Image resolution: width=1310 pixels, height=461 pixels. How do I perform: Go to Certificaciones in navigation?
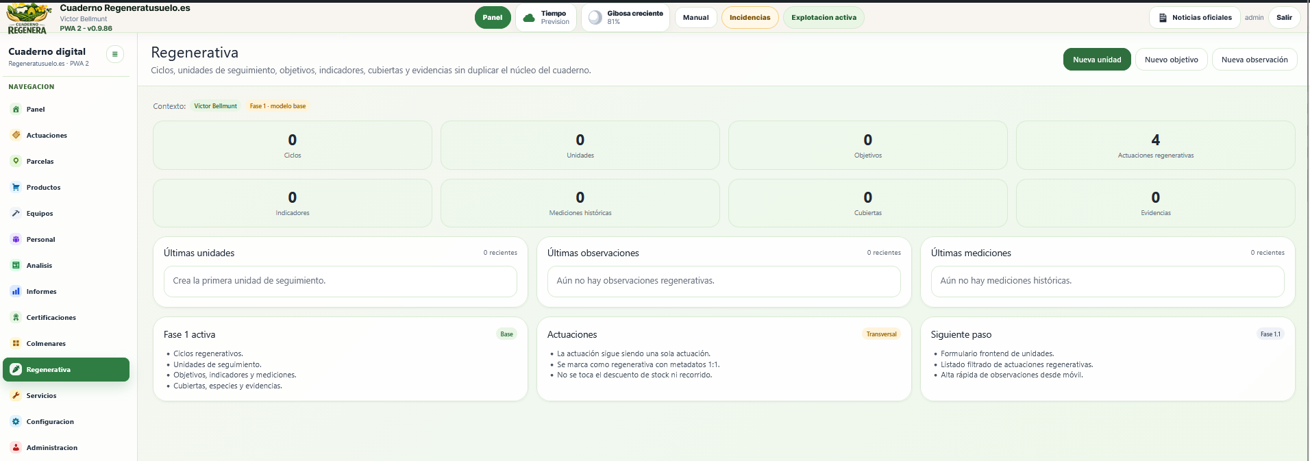point(66,317)
